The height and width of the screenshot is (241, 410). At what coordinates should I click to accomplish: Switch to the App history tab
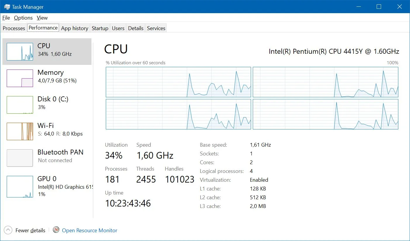75,28
